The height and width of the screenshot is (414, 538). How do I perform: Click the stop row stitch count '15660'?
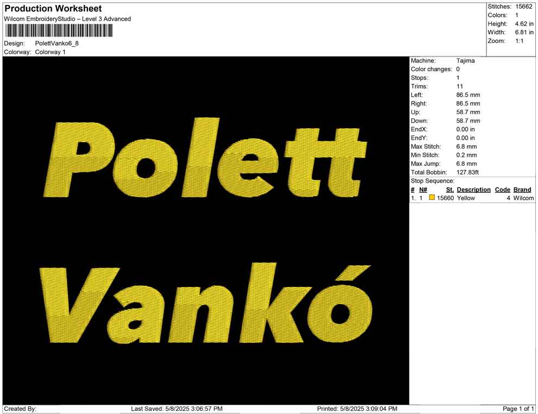click(445, 198)
